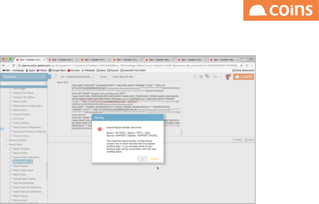Open the Chrome three-dot menu
Viewport: 319px width, 204px height.
(252, 66)
